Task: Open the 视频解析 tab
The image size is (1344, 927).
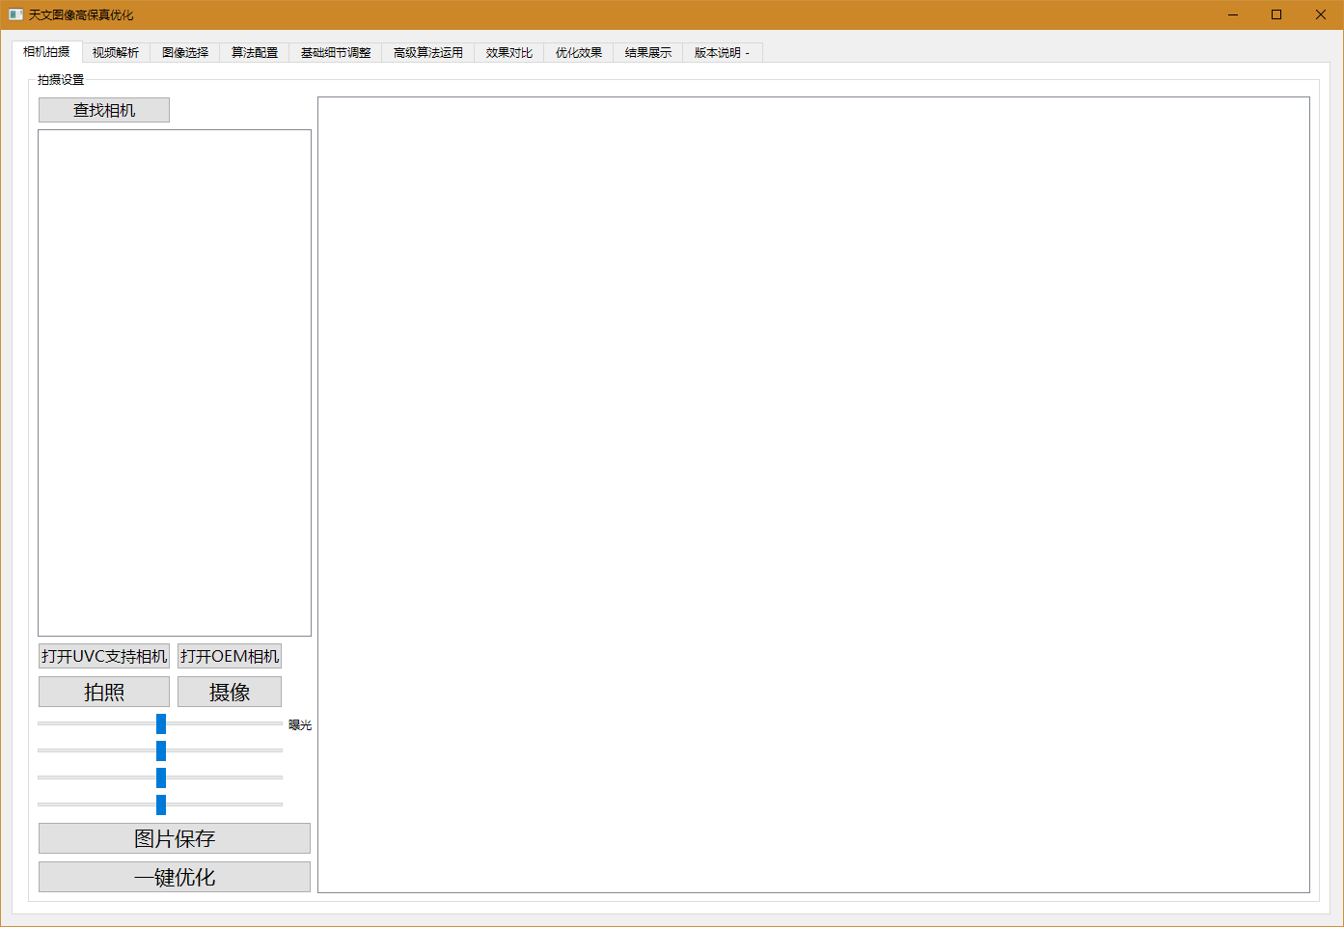Action: [116, 53]
